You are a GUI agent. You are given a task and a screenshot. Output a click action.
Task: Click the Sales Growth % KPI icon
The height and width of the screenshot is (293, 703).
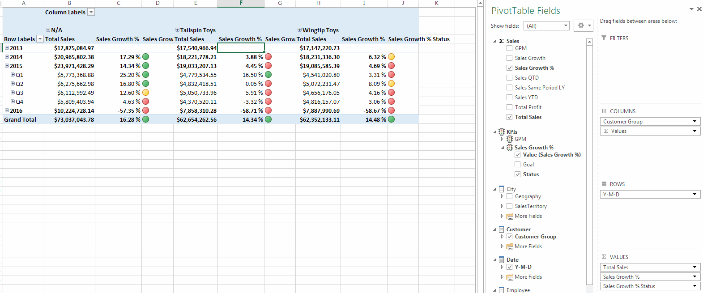(510, 147)
